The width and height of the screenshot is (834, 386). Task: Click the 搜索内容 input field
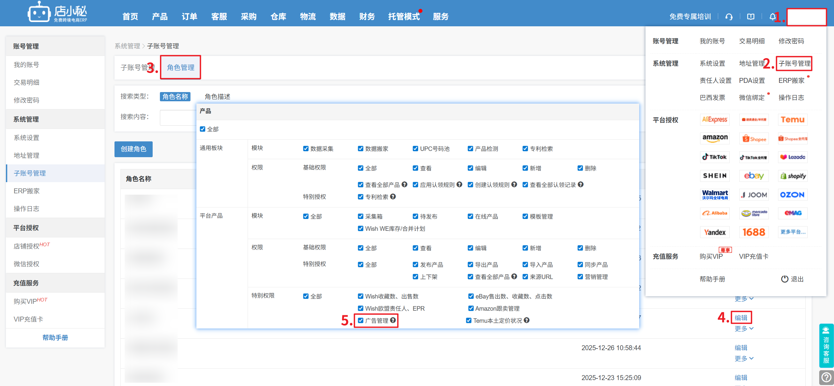(x=178, y=117)
